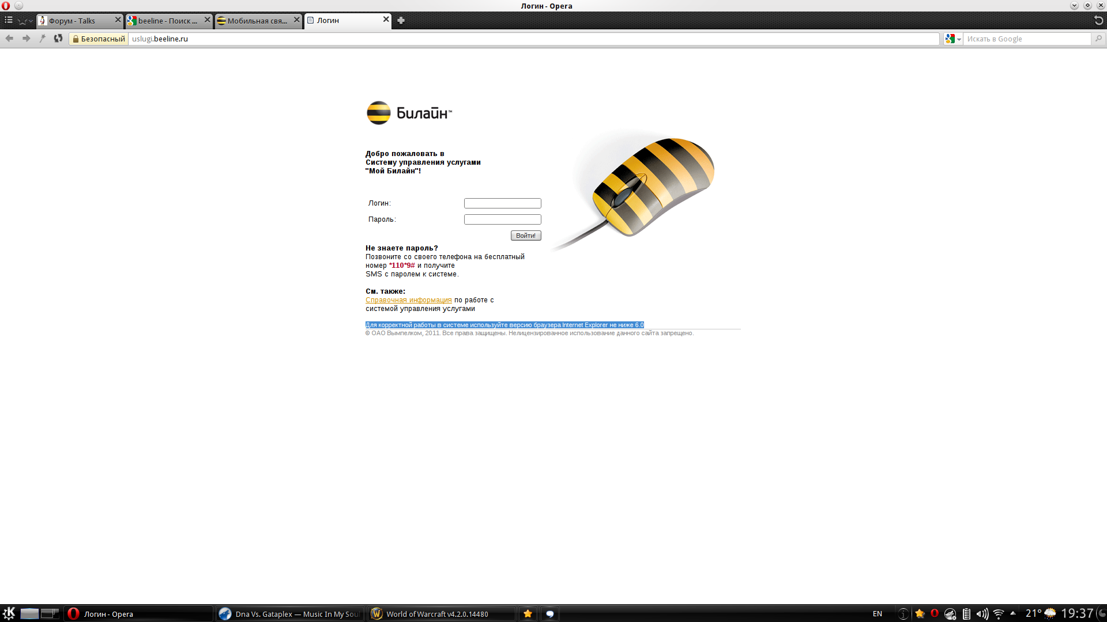Close the Форум - Talks tab
1107x622 pixels.
pyautogui.click(x=118, y=20)
